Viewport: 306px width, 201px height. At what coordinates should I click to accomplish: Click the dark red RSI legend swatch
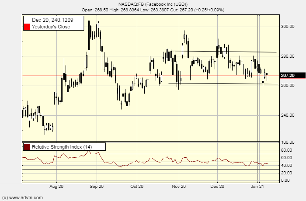coord(27,147)
